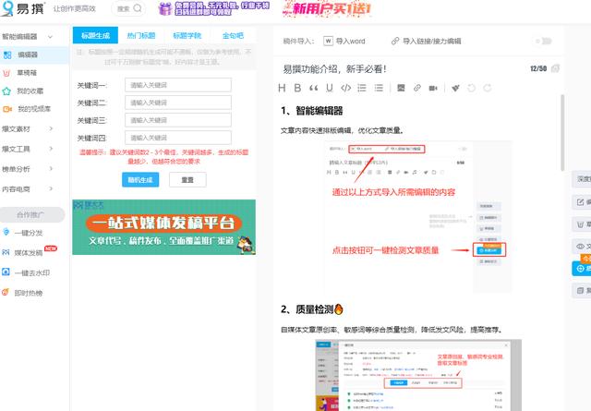591x411 pixels.
Task: Click the 12/50 character counter
Action: [x=538, y=68]
